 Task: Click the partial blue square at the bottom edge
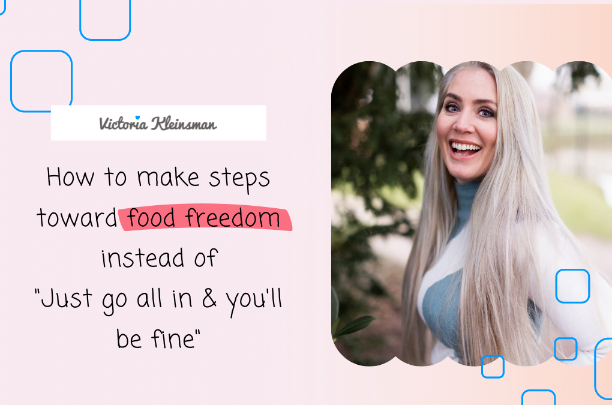(x=539, y=397)
